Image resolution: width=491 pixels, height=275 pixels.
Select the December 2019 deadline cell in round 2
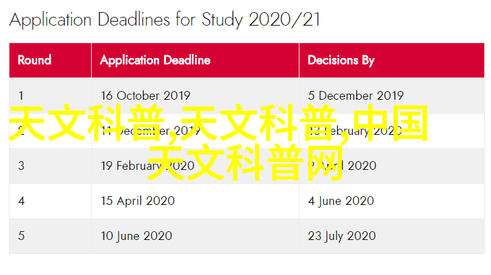pyautogui.click(x=195, y=131)
